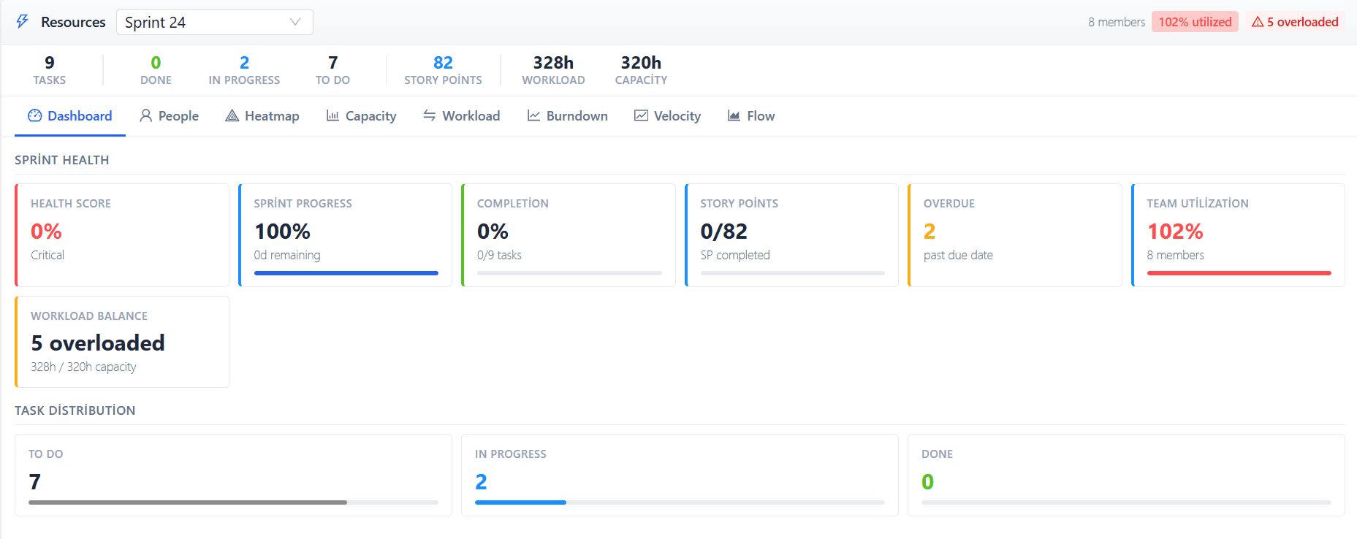Viewport: 1357px width, 539px height.
Task: Click the Team Utilization red progress bar
Action: click(1239, 273)
